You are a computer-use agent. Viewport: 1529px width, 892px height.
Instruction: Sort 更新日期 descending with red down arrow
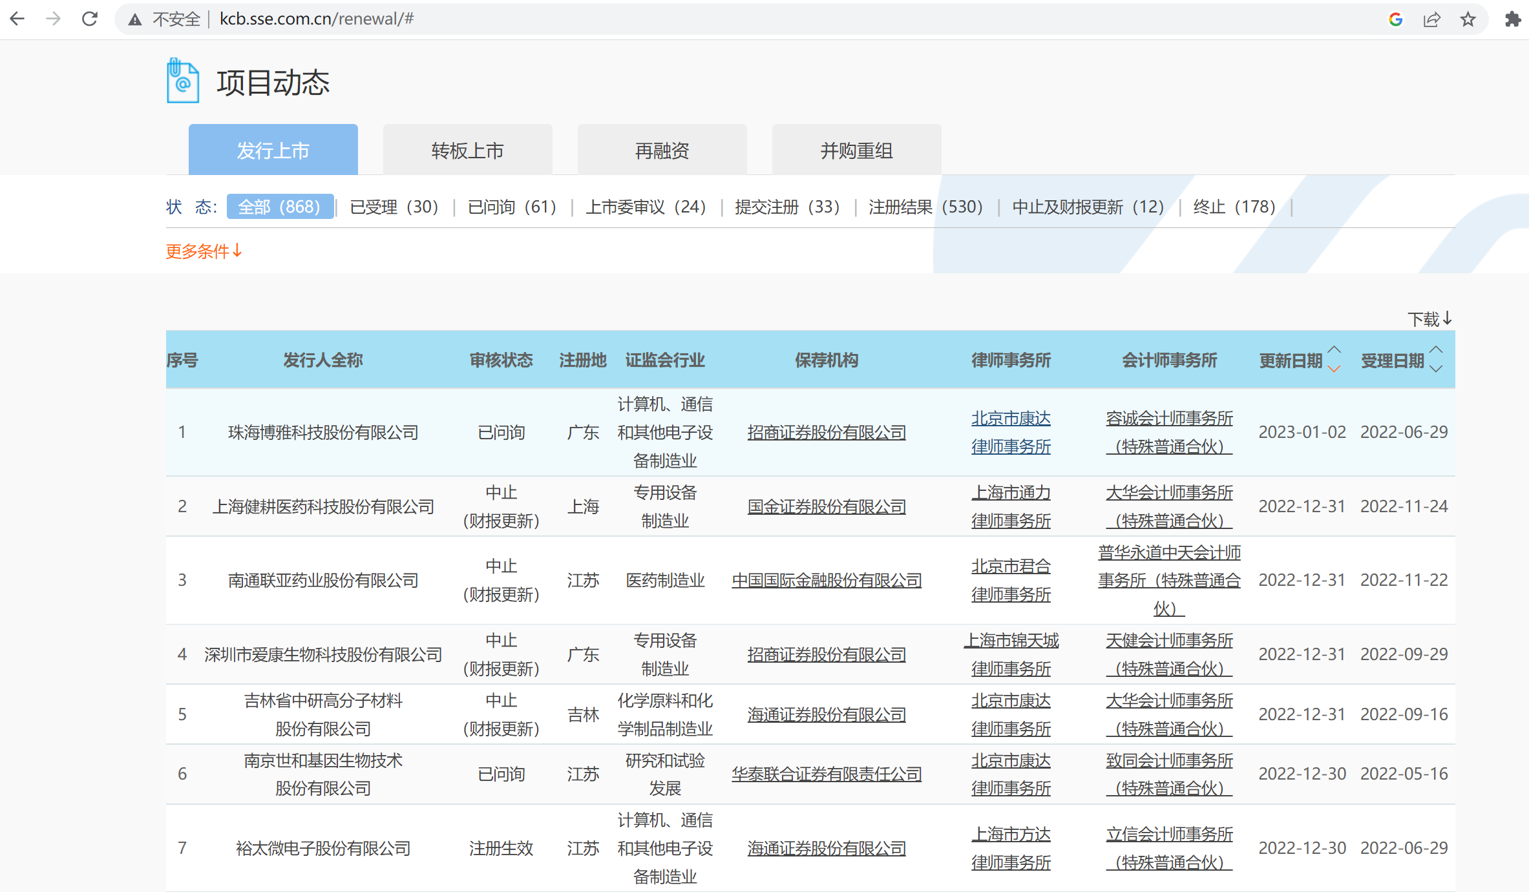(x=1334, y=369)
